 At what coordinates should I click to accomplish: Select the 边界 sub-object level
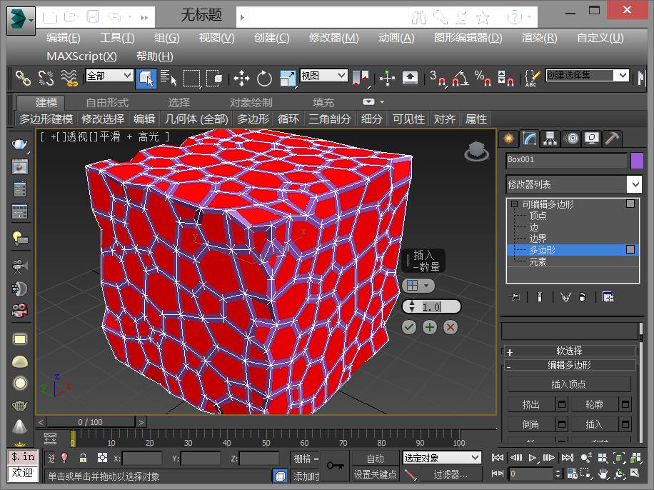pyautogui.click(x=538, y=239)
